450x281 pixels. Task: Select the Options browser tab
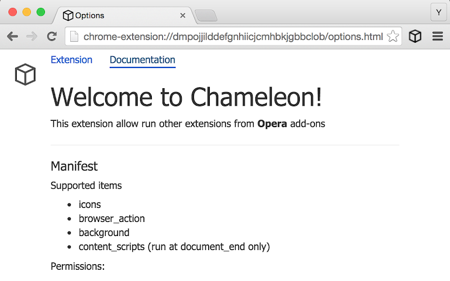(125, 16)
